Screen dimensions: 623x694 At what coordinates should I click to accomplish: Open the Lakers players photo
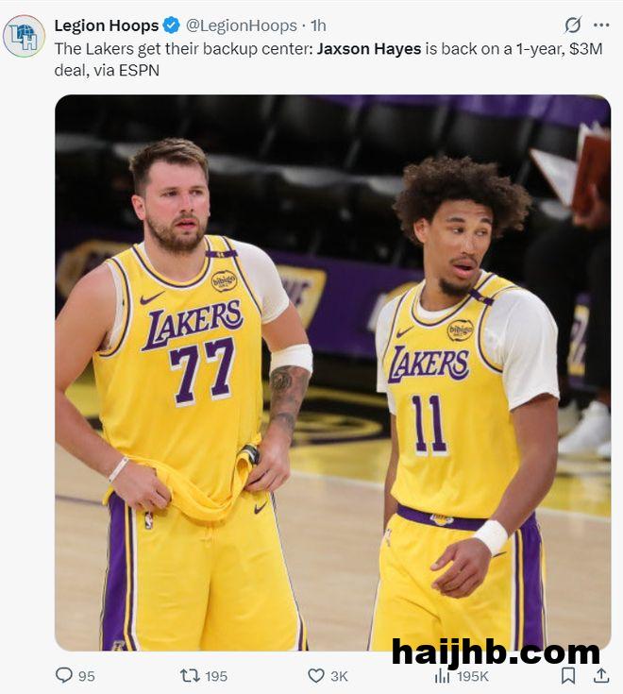[332, 373]
